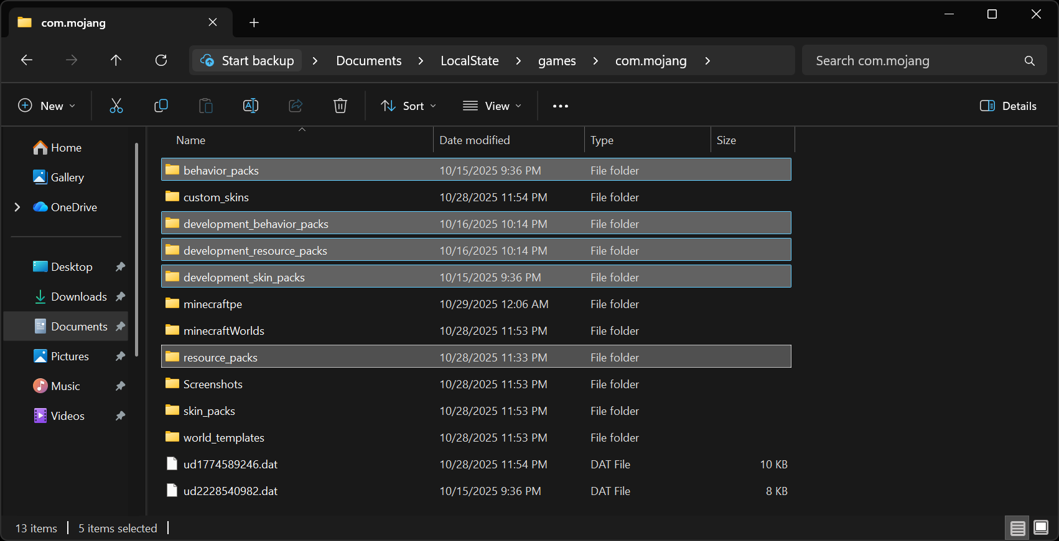Screen dimensions: 1059x541
Task: Select the skin_packs folder
Action: pyautogui.click(x=476, y=411)
